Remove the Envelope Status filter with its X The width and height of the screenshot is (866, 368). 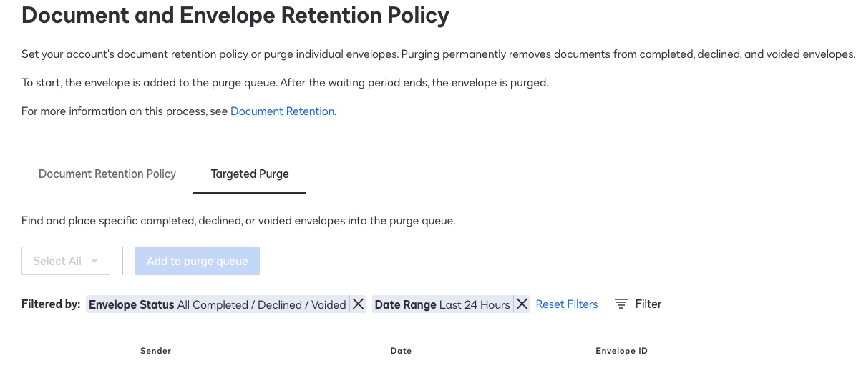(x=358, y=304)
